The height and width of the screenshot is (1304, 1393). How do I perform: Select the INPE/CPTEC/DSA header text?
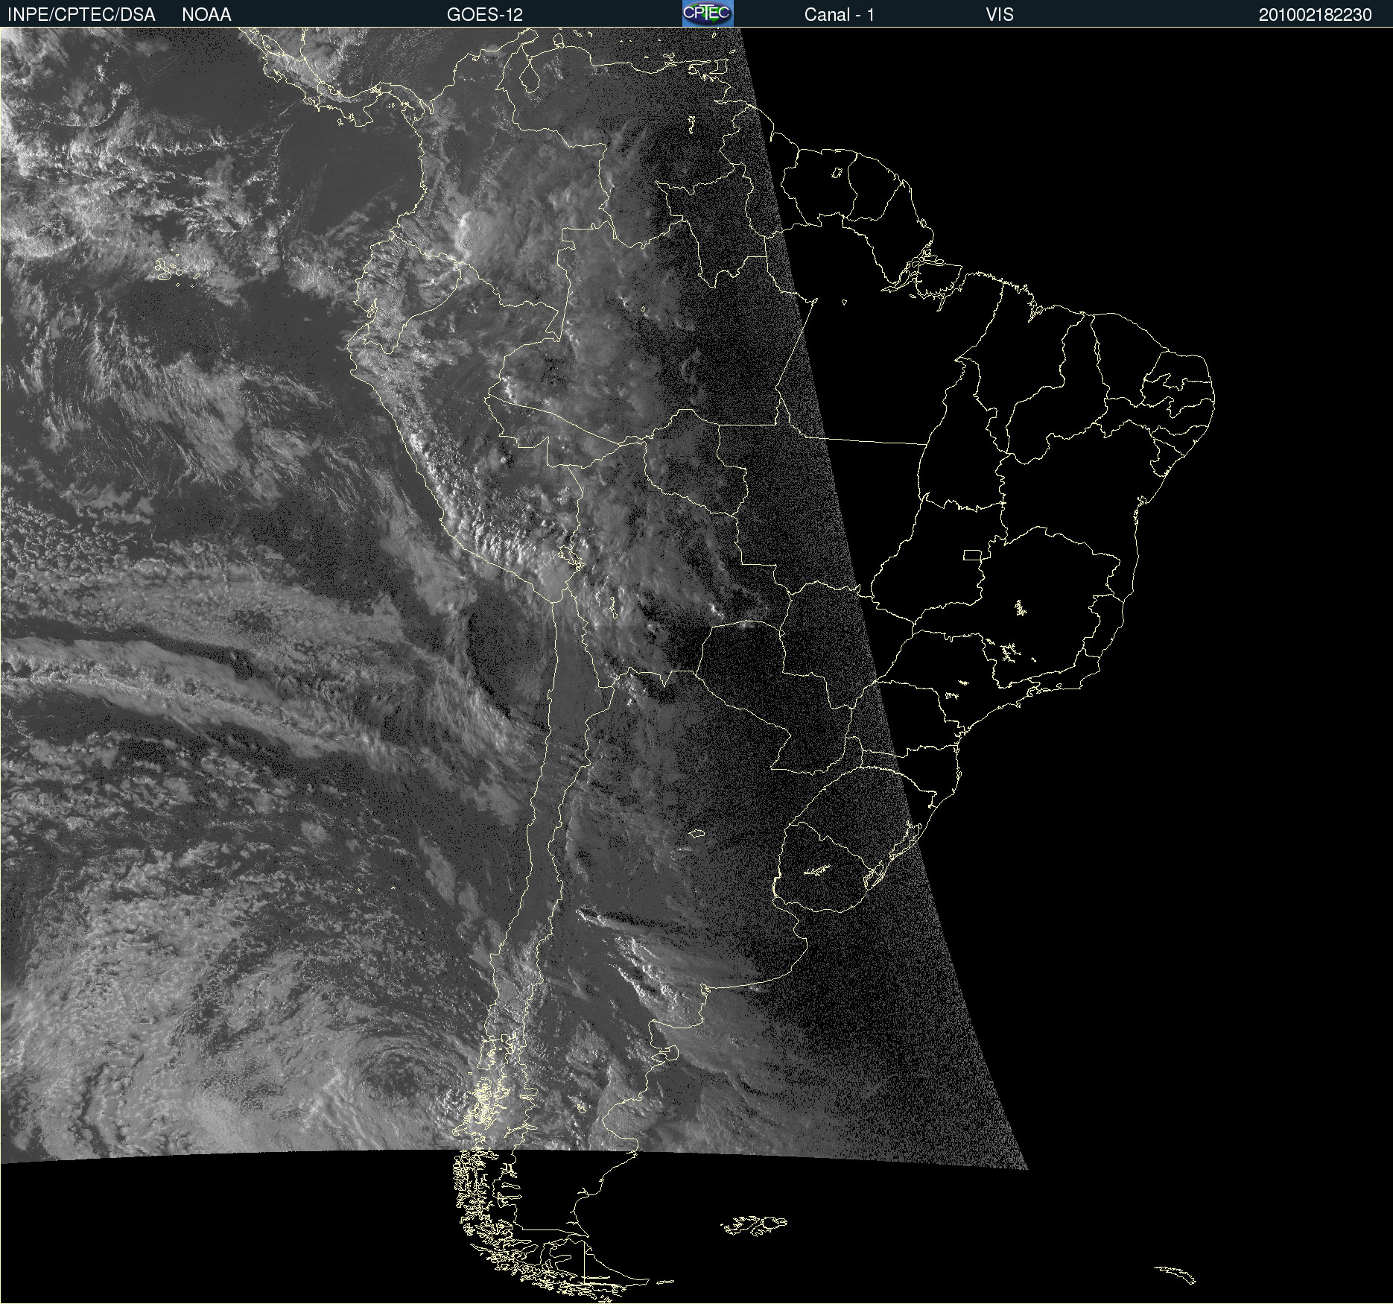click(x=81, y=15)
